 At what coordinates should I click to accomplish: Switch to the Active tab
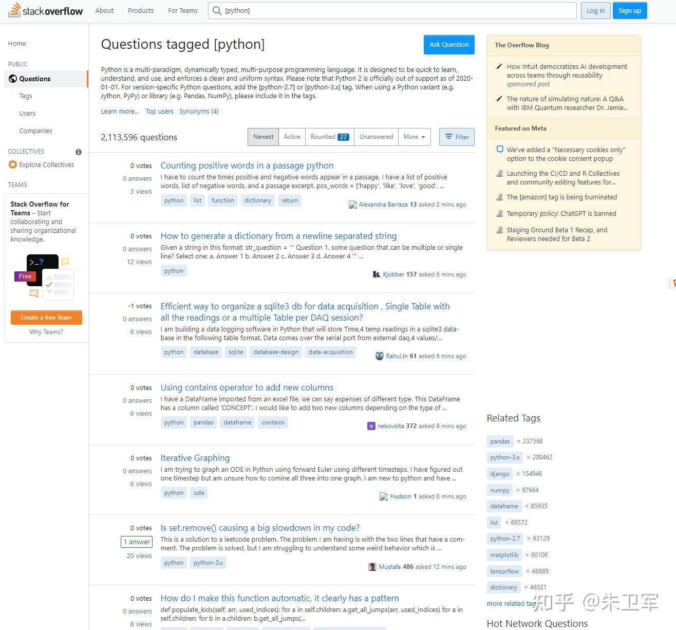point(292,137)
